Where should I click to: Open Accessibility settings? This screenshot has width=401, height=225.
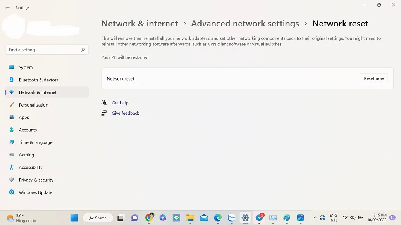point(31,167)
